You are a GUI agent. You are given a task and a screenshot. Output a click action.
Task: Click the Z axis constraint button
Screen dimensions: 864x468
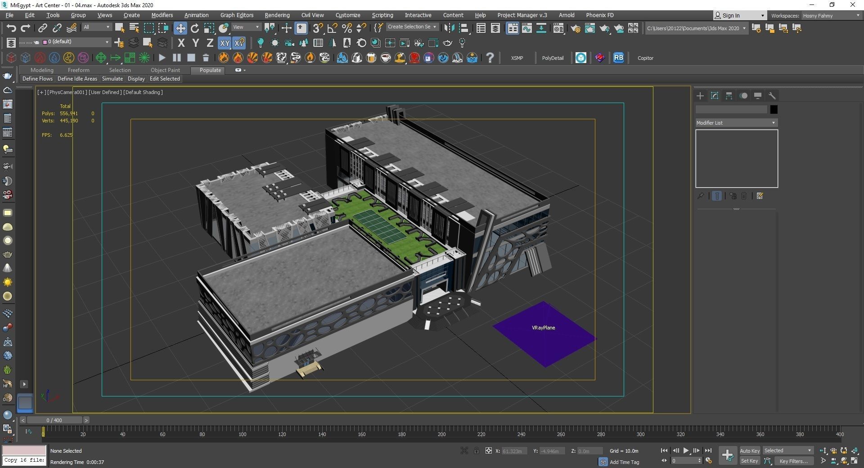[210, 43]
